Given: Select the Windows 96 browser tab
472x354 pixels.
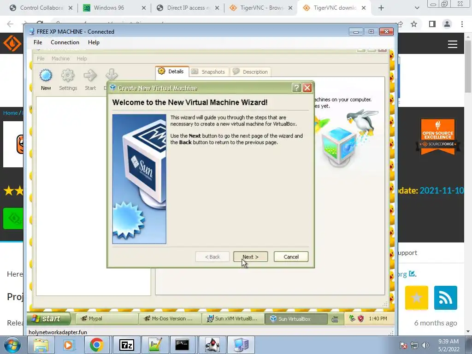Looking at the screenshot, I should tap(114, 8).
